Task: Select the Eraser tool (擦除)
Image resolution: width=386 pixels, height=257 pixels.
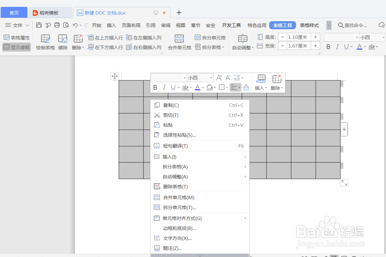Action: tap(63, 42)
